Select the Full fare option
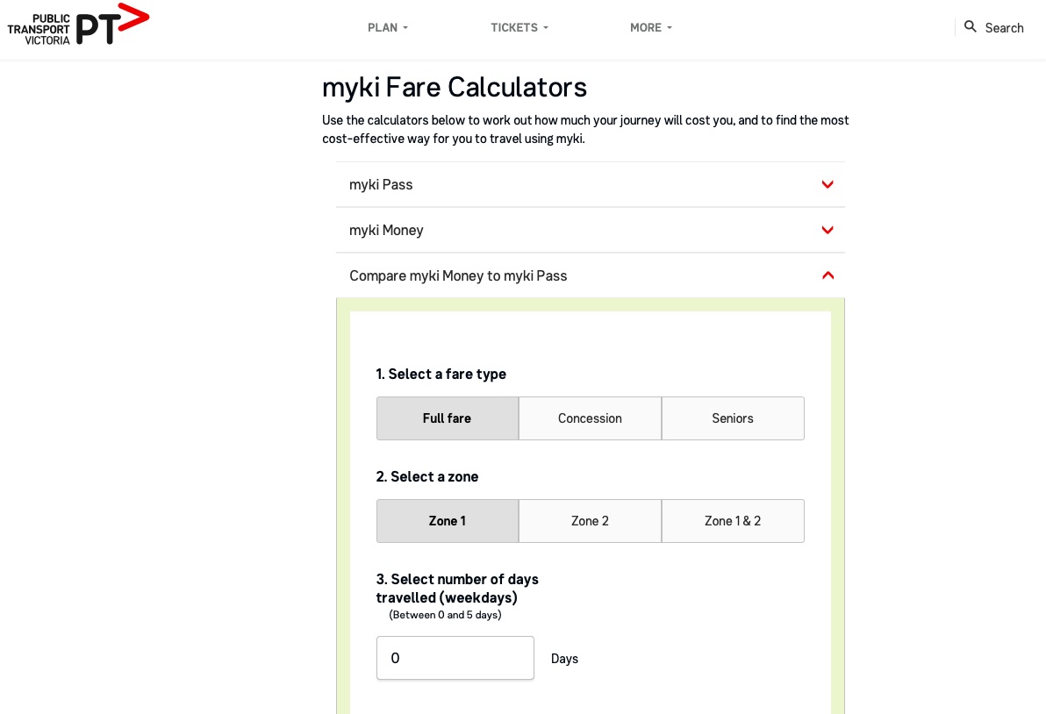 447,418
